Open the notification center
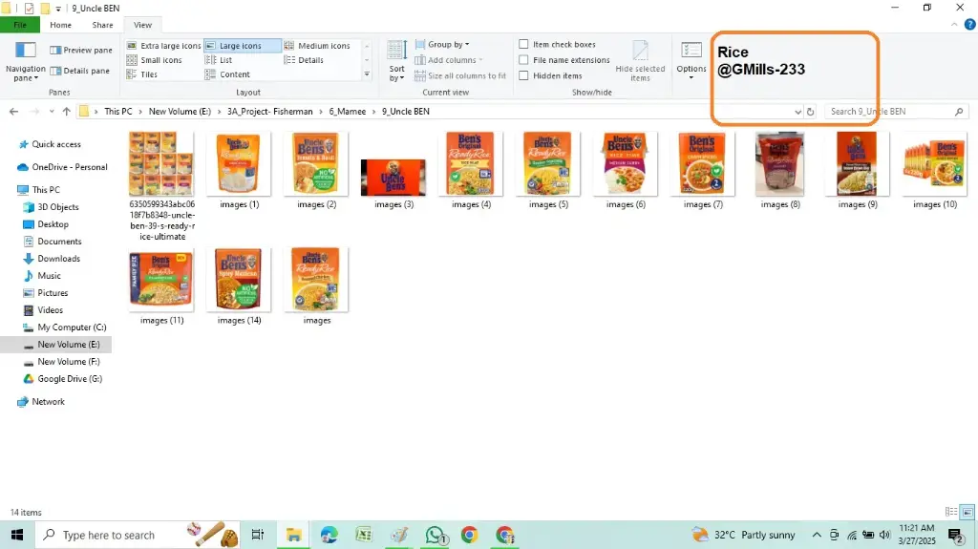The width and height of the screenshot is (978, 549). click(x=955, y=536)
